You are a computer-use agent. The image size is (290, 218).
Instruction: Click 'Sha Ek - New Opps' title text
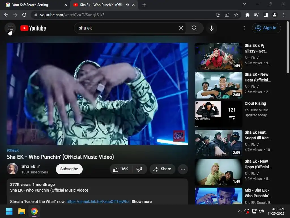[x=258, y=164]
